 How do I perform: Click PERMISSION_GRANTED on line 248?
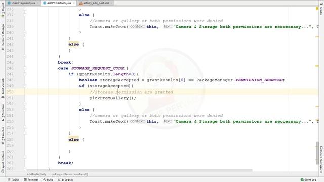(x=259, y=80)
